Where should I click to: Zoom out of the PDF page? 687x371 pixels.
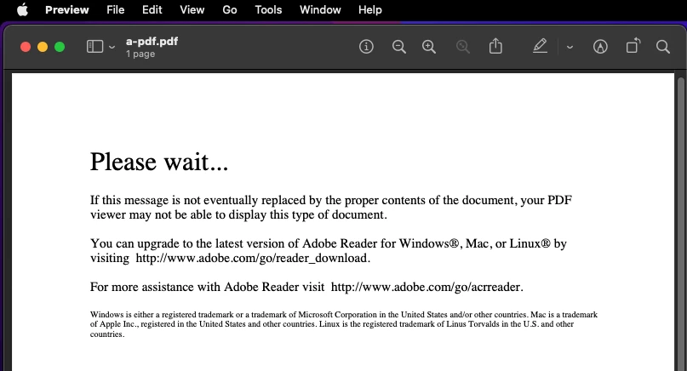coord(398,47)
